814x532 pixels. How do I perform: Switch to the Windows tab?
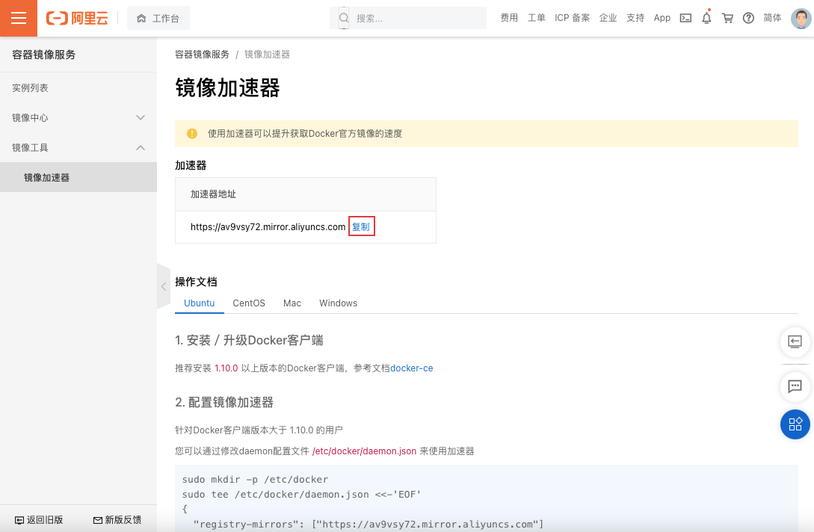click(338, 303)
